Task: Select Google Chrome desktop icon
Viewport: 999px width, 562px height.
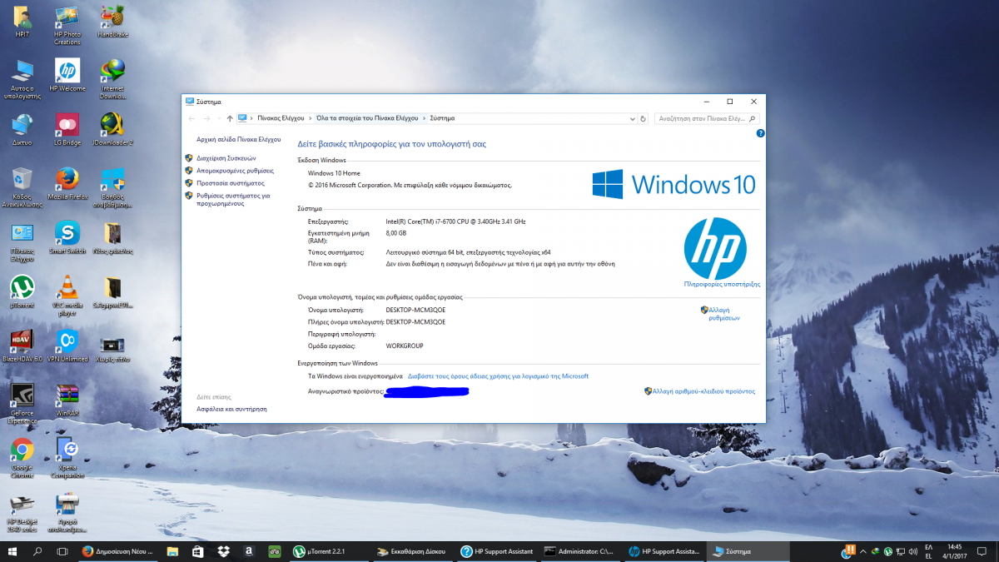Action: (x=22, y=458)
